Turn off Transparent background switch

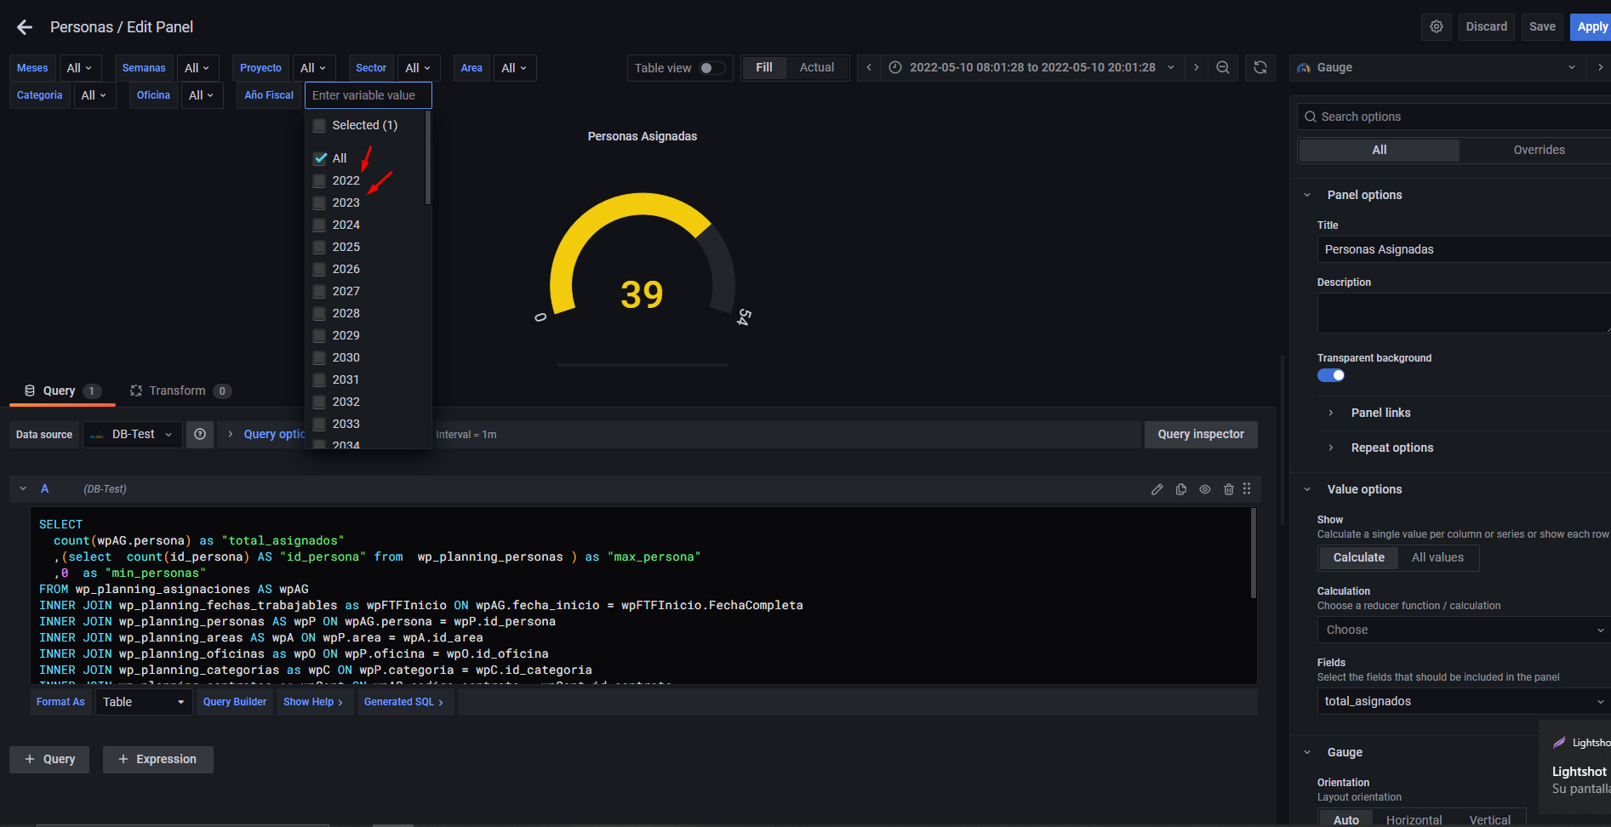[x=1331, y=375]
